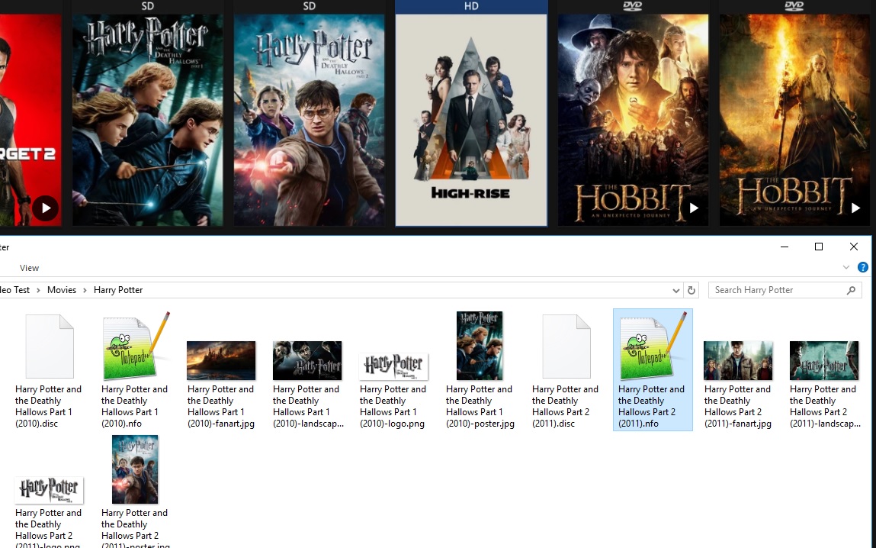Select Part 1 (2010)-poster.jpg thumbnail
The height and width of the screenshot is (548, 876).
click(480, 346)
